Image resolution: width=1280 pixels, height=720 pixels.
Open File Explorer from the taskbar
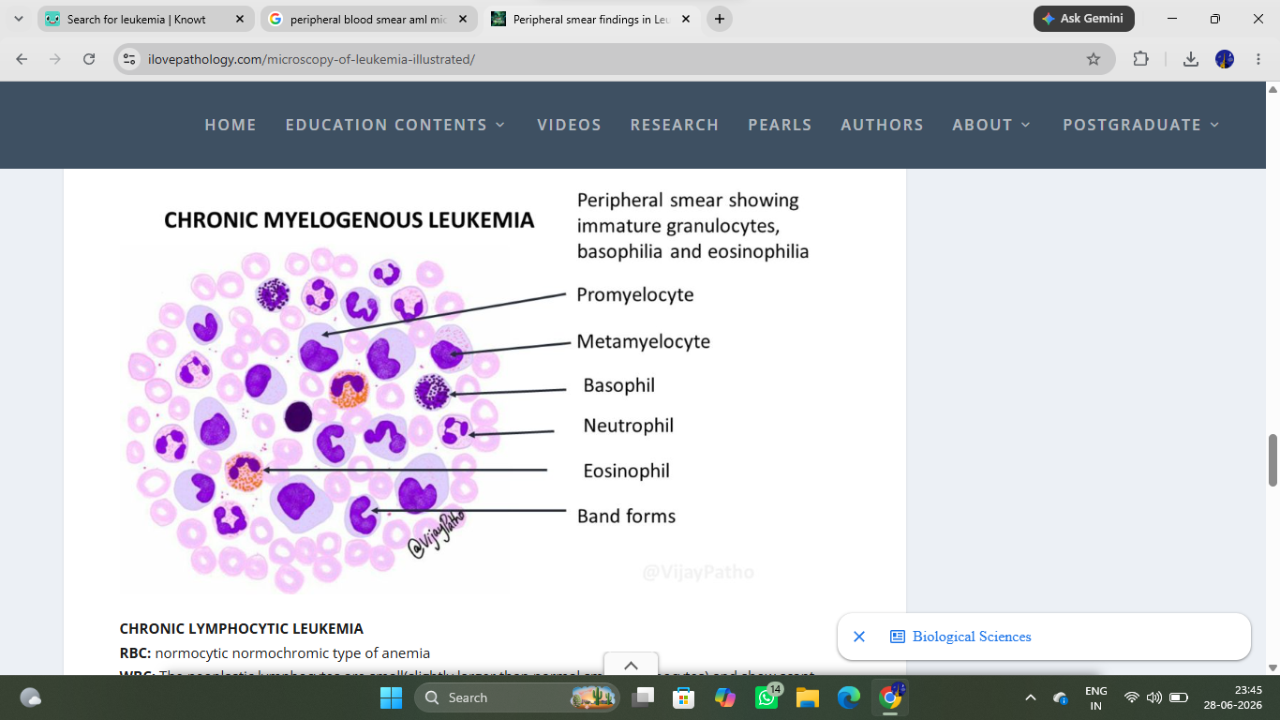point(808,697)
